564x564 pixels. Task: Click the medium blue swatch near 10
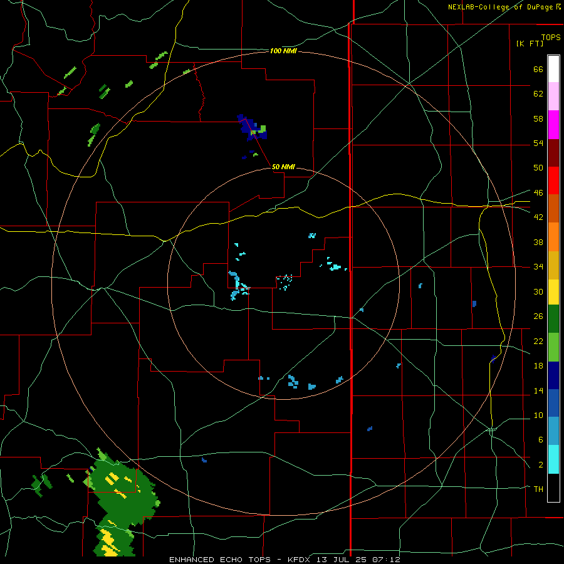553,403
